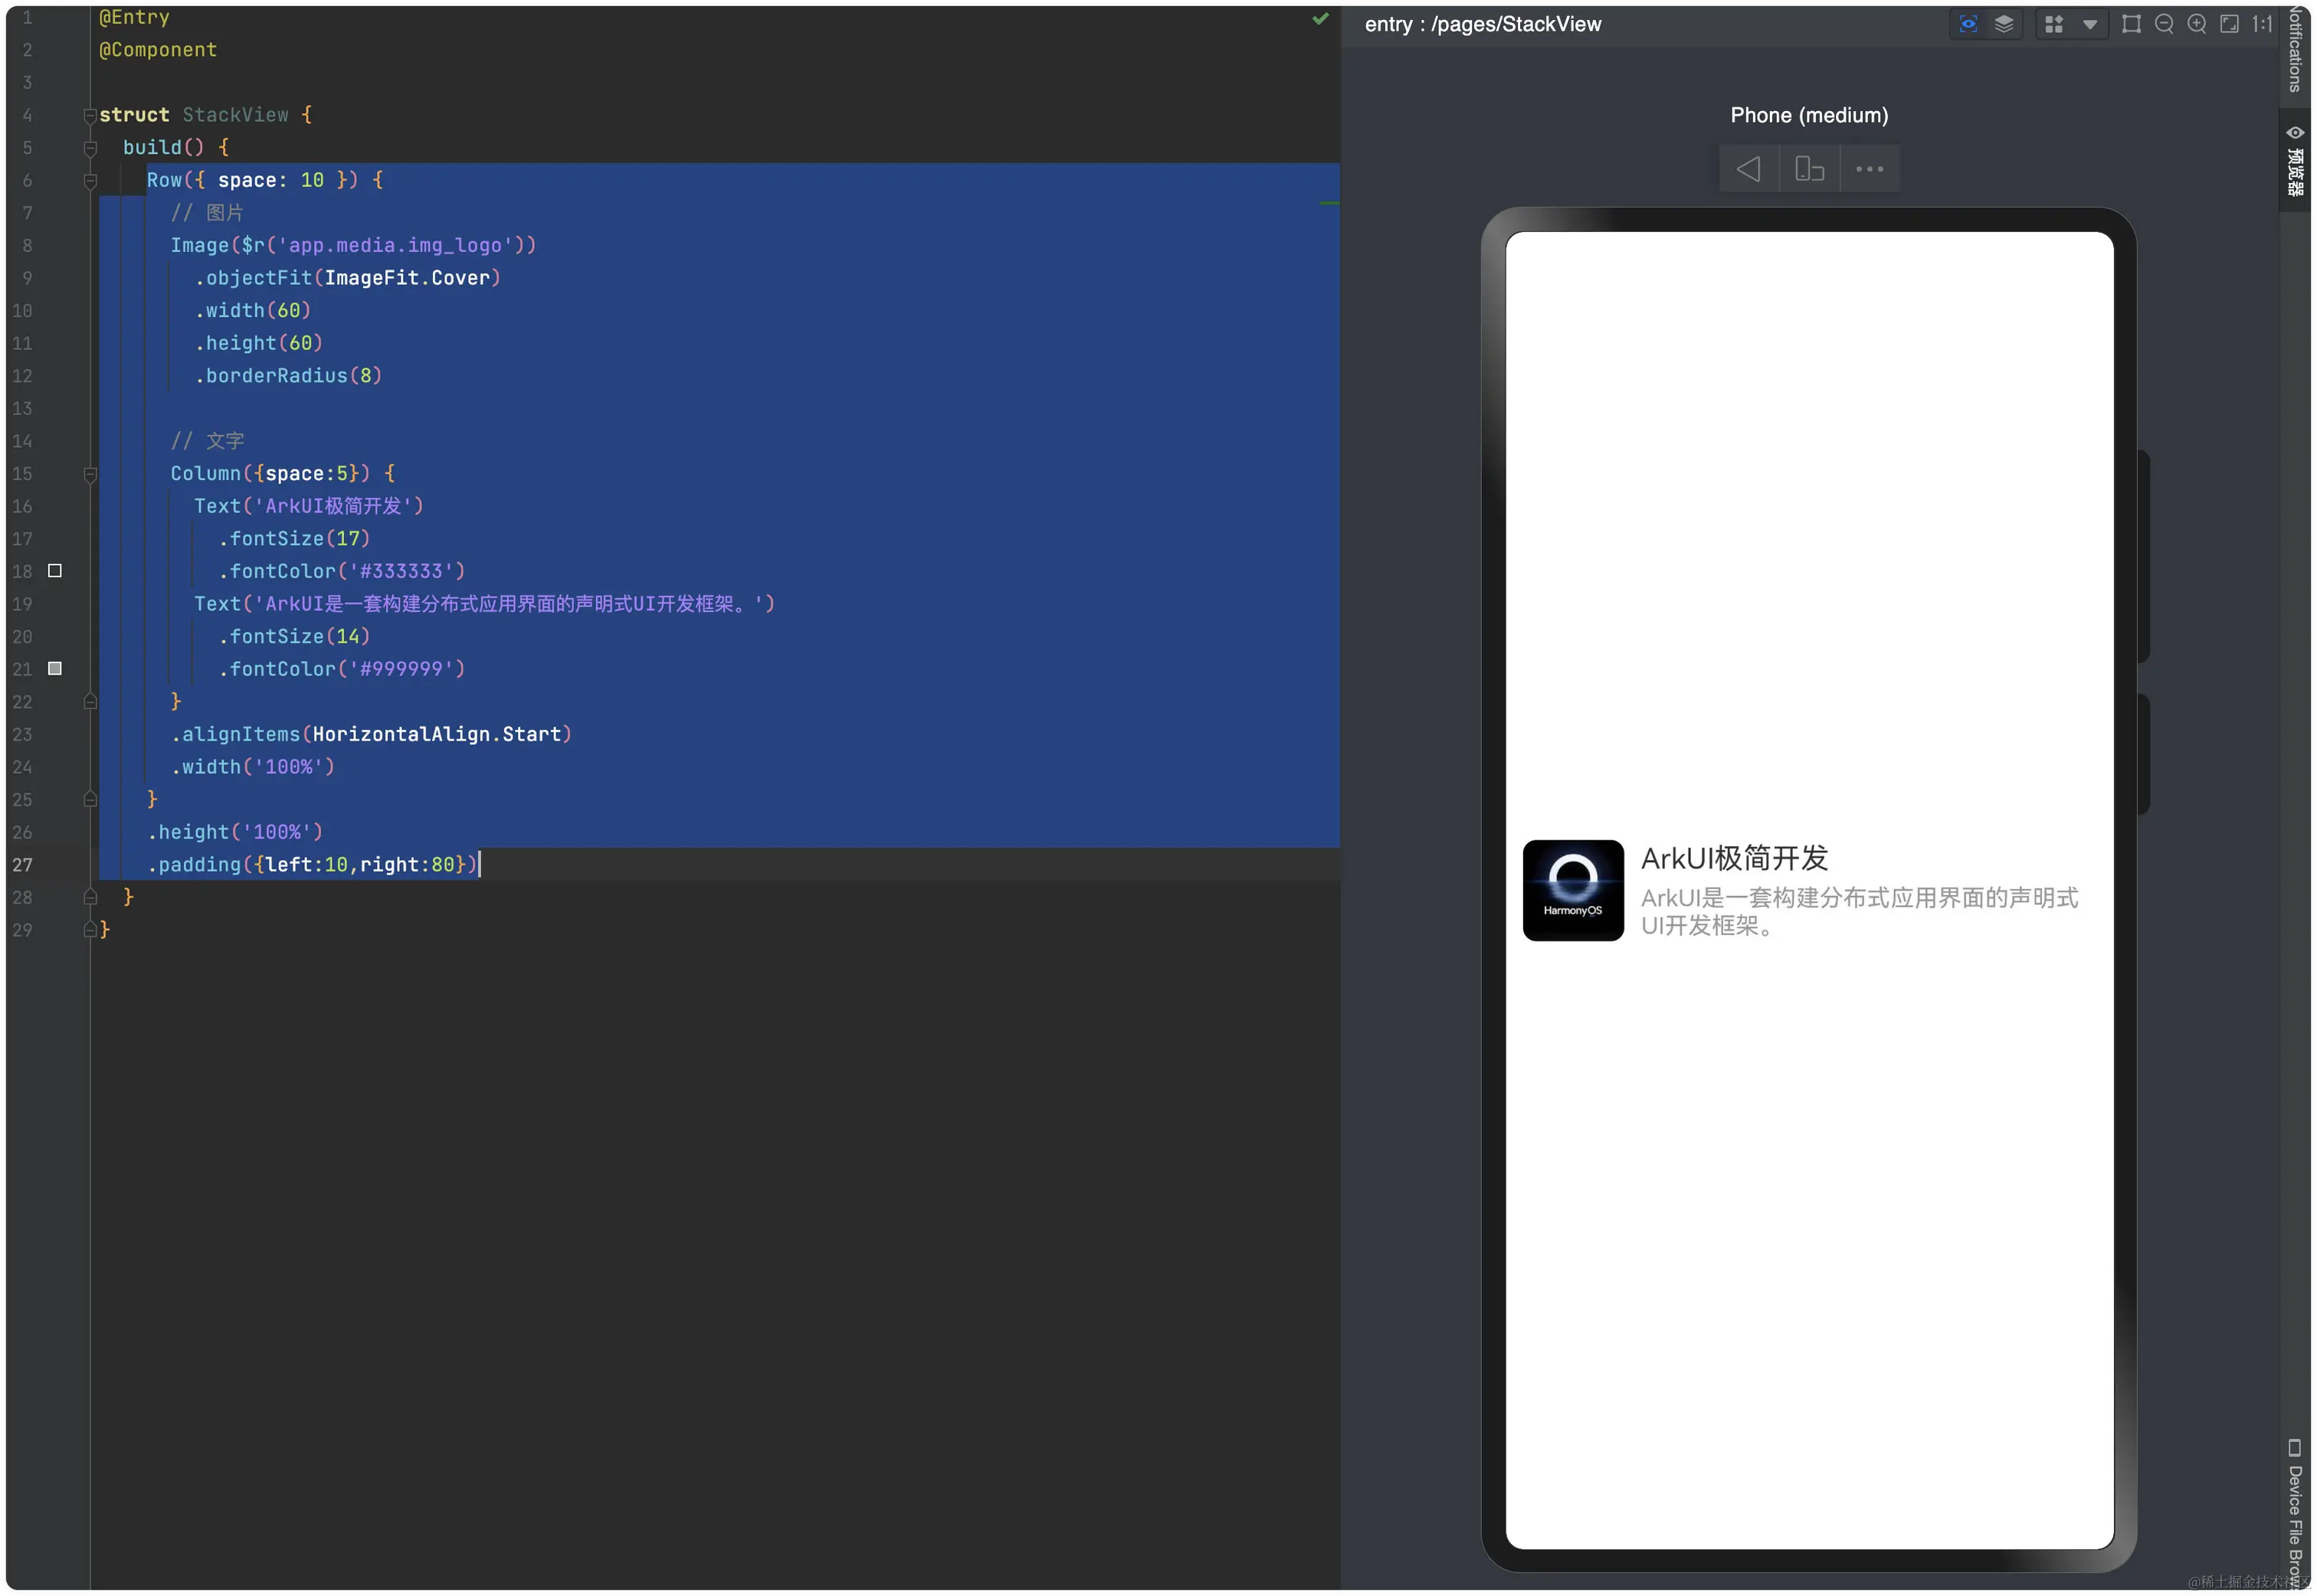Zoom in the previewer
Screen dimensions: 2317x1596
[x=2197, y=24]
